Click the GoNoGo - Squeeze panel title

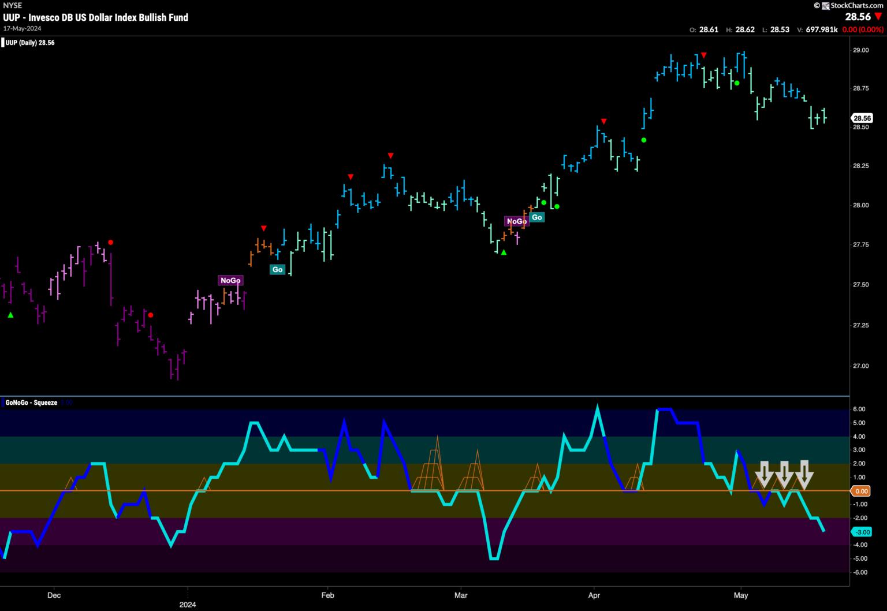pos(31,403)
